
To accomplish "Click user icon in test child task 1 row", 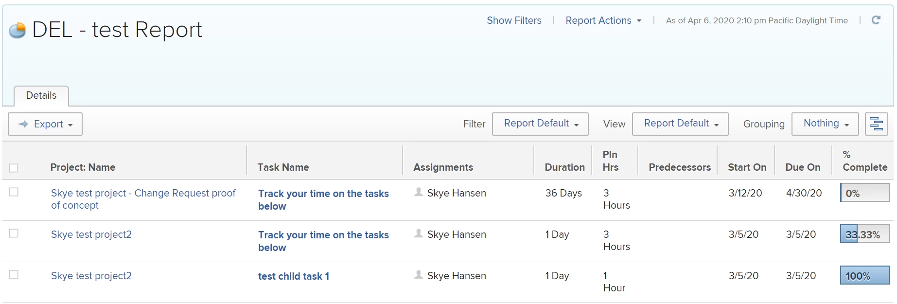I will (x=418, y=275).
